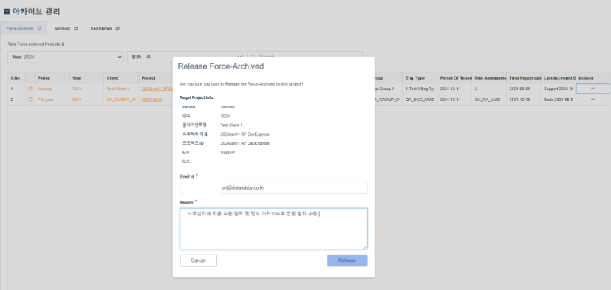611x290 pixels.
Task: Sort by the Period Of Report column header
Action: 454,78
